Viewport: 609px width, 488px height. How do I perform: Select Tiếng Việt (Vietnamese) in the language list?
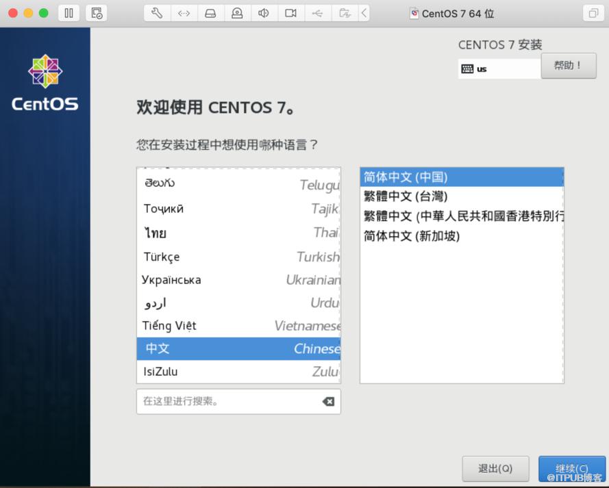(238, 326)
